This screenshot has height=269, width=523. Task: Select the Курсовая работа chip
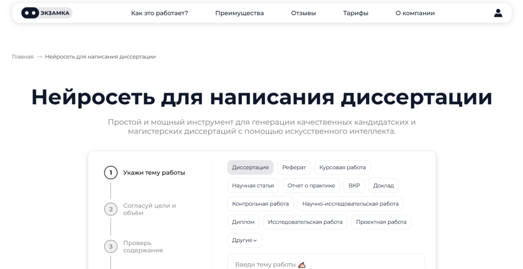coord(342,167)
